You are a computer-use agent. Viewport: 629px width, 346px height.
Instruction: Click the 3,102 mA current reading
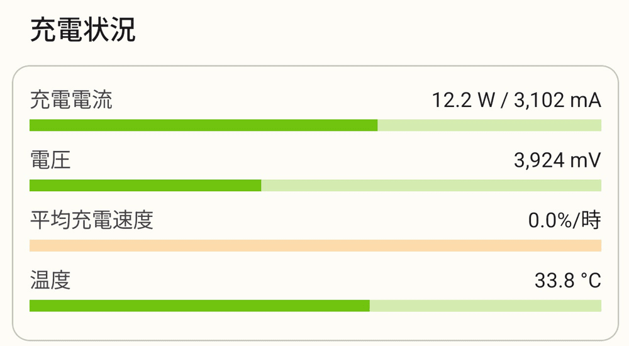(557, 100)
